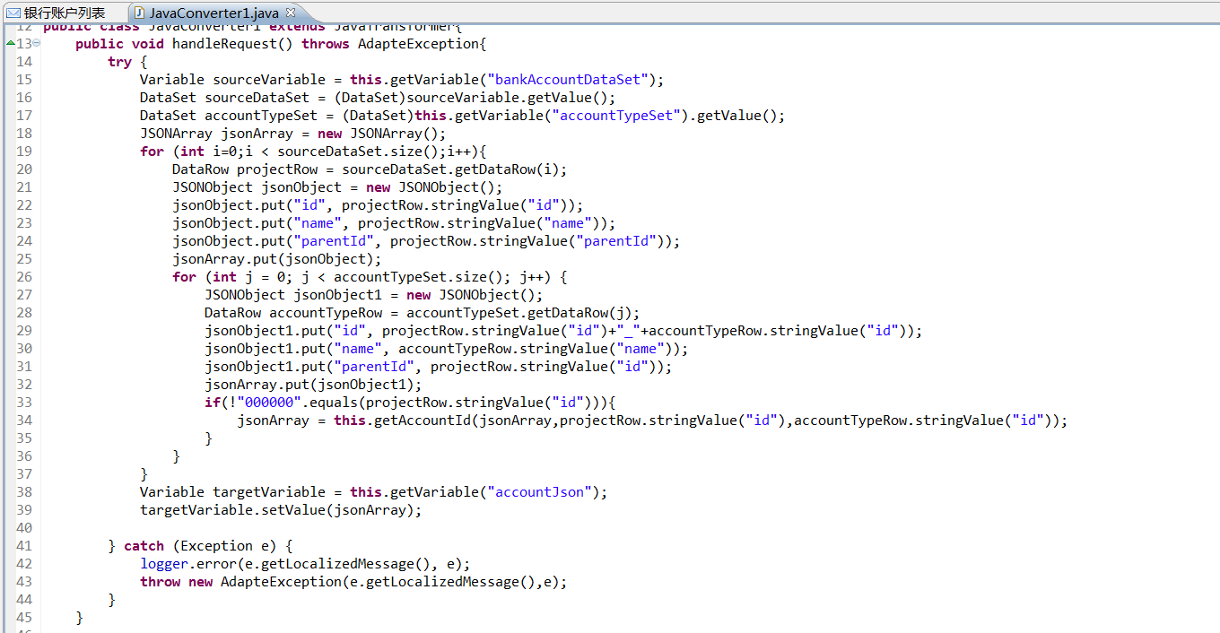Click jsonArray.put(jsonObject1) on line 32
The height and width of the screenshot is (633, 1220).
[x=309, y=385]
